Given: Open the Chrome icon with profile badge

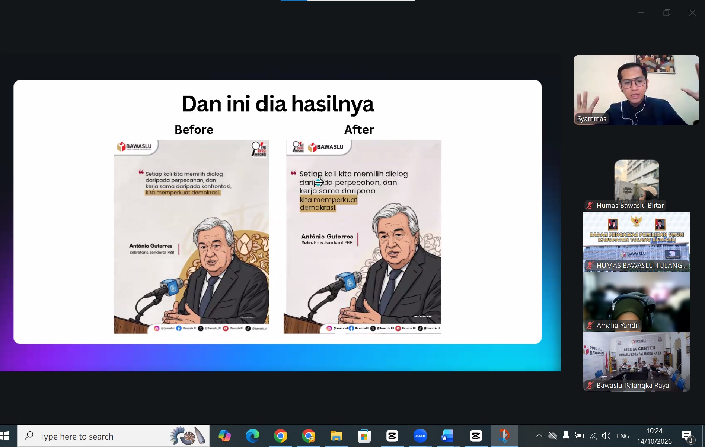Looking at the screenshot, I should point(308,436).
